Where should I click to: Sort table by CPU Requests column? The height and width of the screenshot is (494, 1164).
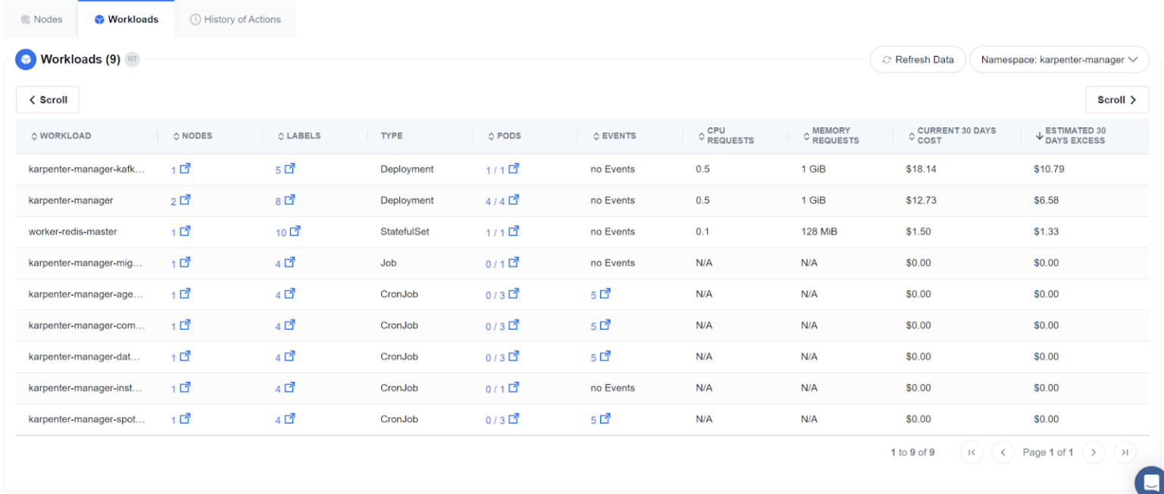pyautogui.click(x=726, y=136)
